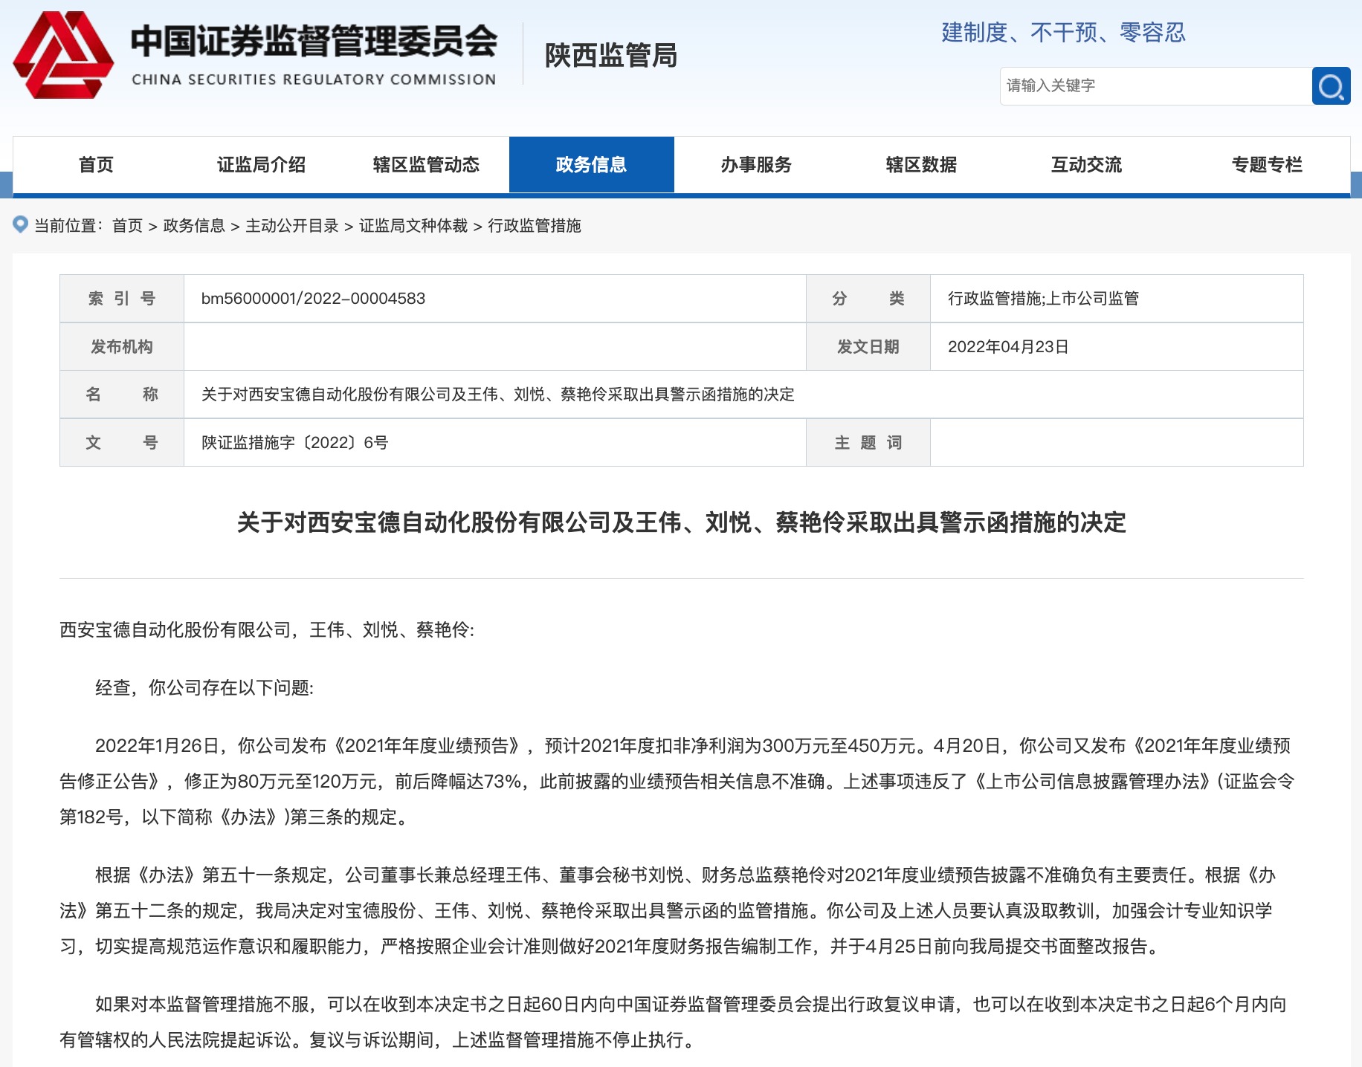
Task: Click the 发布机构 label cell
Action: coord(122,347)
